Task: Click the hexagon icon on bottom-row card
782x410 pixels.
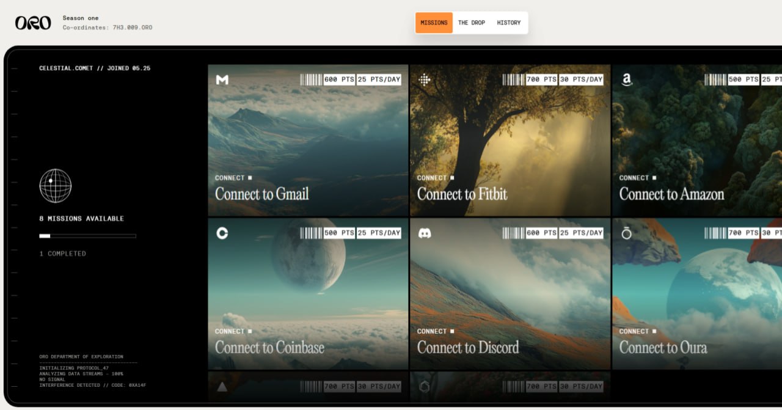Action: pyautogui.click(x=425, y=386)
